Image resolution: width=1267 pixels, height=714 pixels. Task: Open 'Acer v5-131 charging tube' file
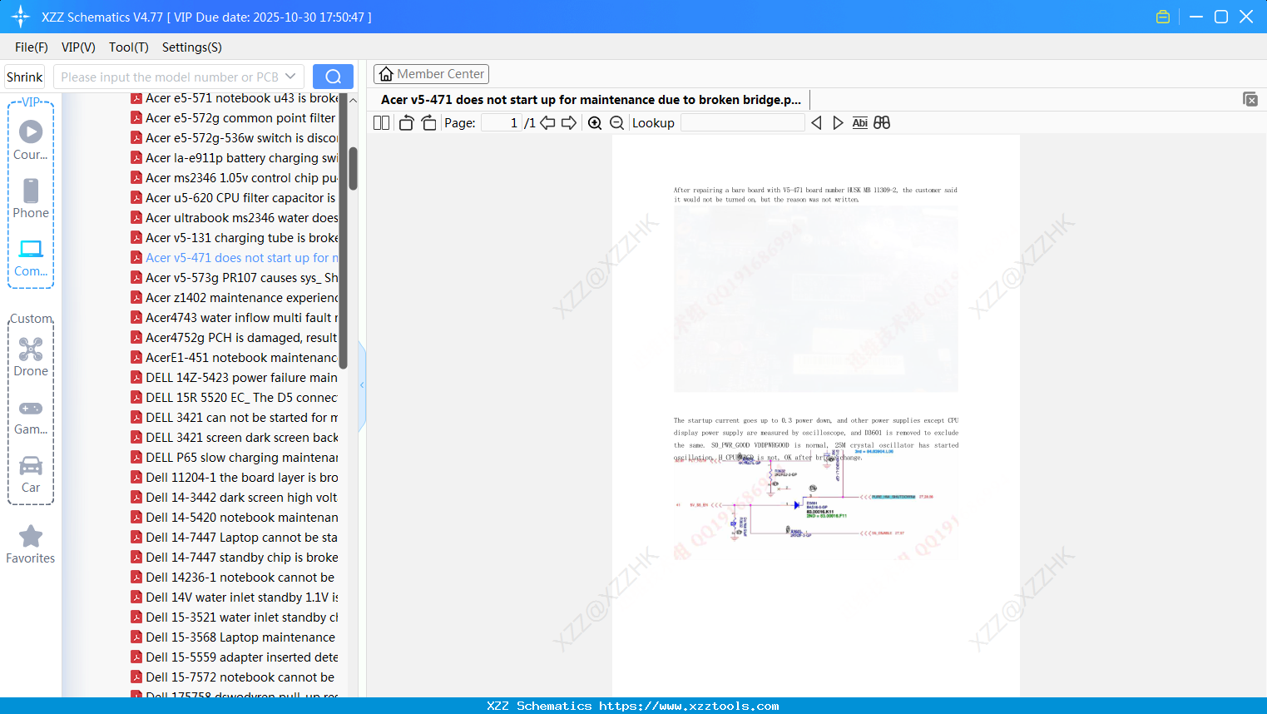tap(235, 238)
